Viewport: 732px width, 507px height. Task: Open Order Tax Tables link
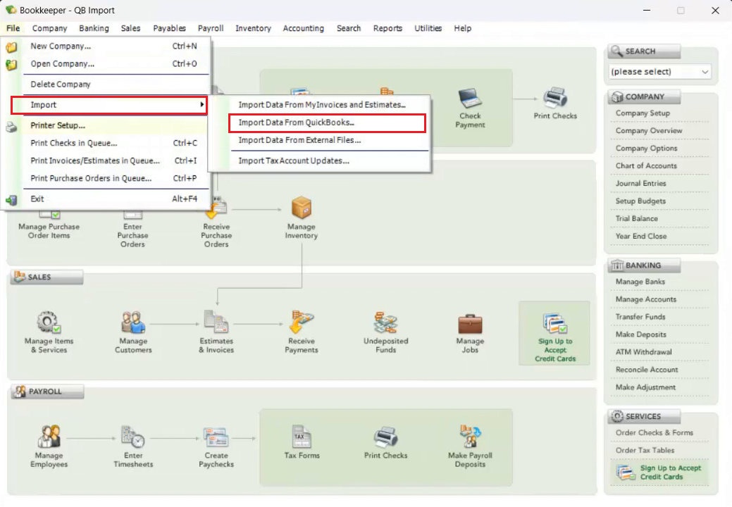tap(645, 450)
